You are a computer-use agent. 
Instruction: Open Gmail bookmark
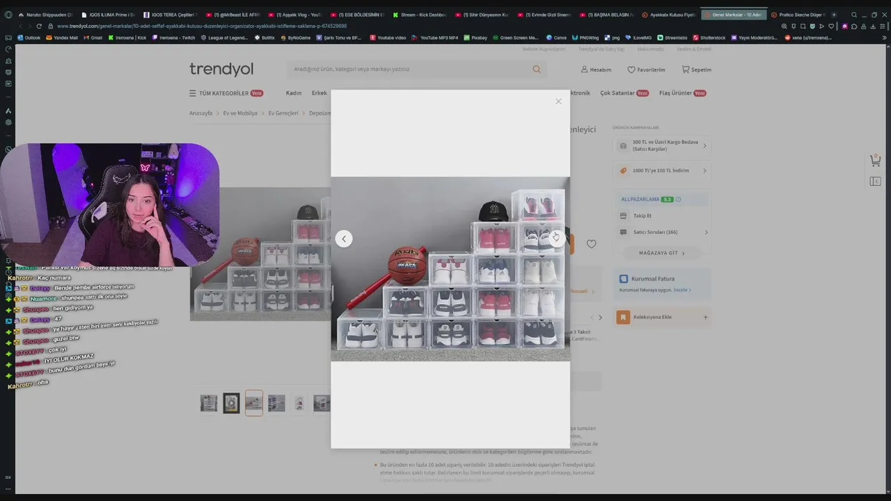pyautogui.click(x=93, y=38)
